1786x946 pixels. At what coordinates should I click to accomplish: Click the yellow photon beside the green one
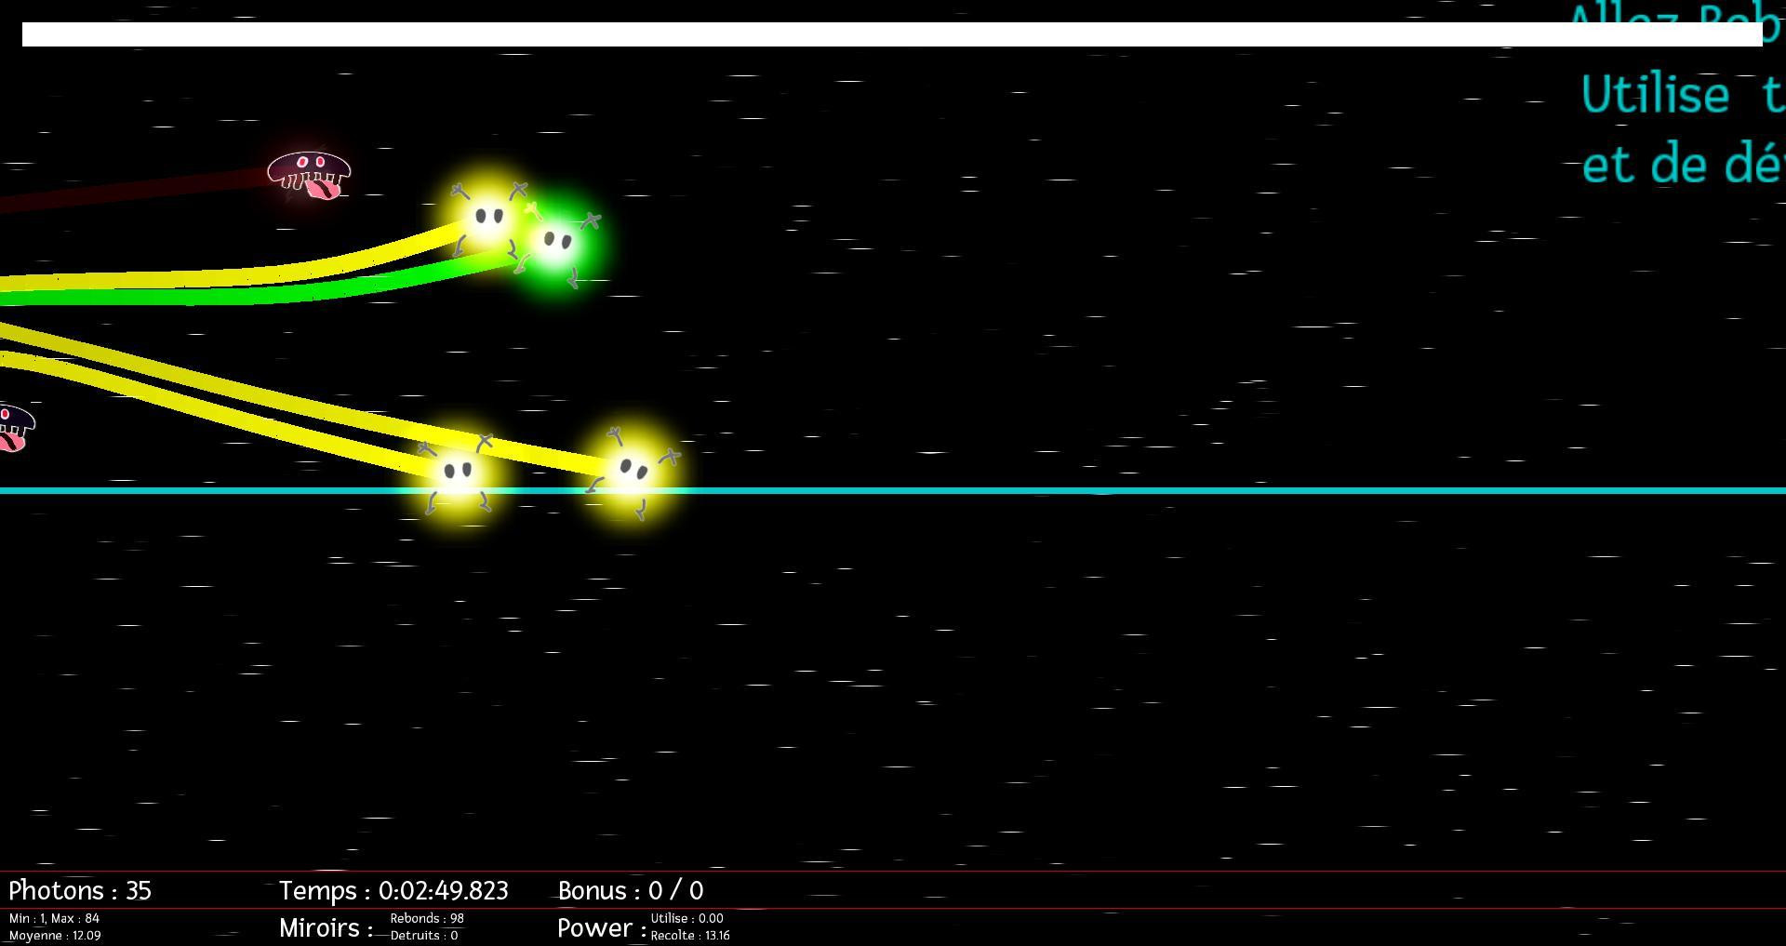pyautogui.click(x=488, y=219)
